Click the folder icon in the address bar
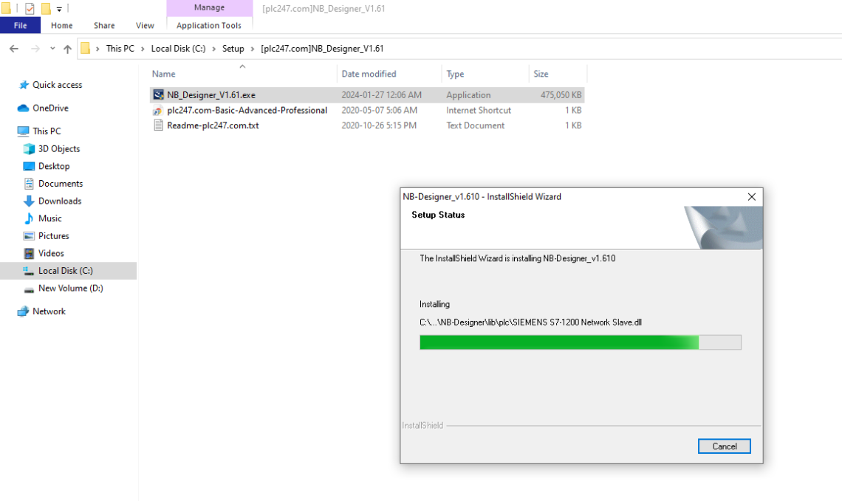The image size is (842, 501). tap(85, 49)
